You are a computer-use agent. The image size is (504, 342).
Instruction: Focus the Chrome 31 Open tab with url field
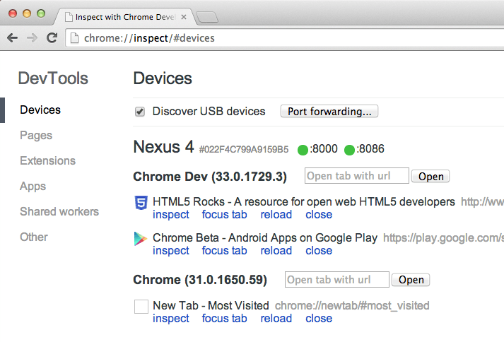[x=337, y=280]
